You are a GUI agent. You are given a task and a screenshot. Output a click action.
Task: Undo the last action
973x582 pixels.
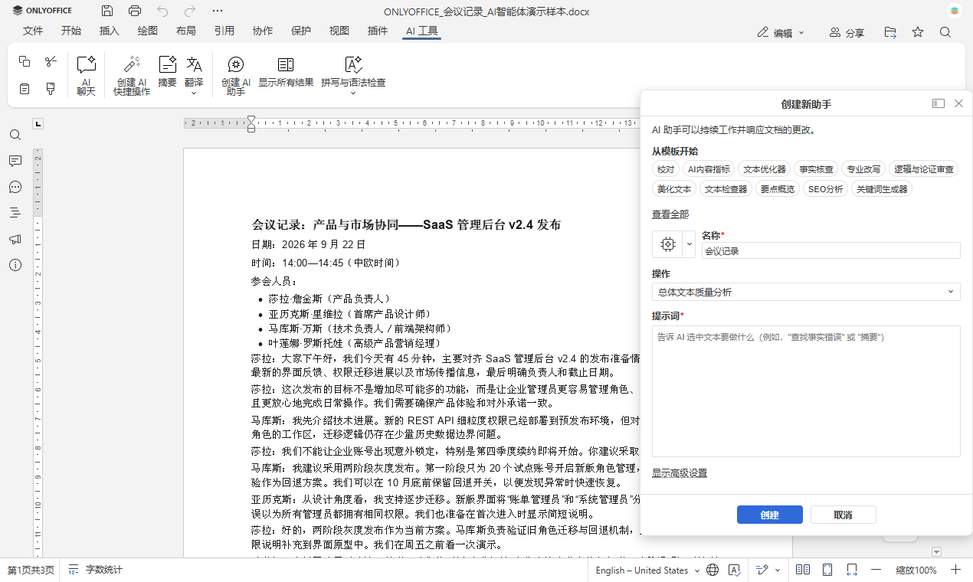pos(162,11)
